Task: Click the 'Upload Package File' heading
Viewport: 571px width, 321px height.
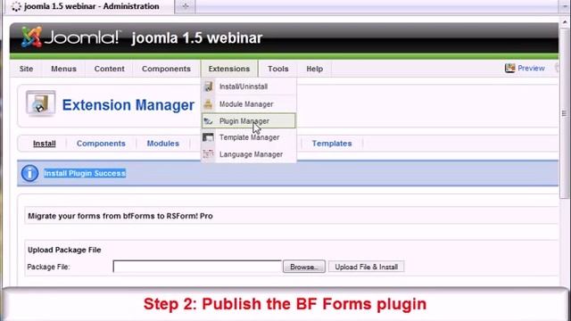Action: [64, 250]
